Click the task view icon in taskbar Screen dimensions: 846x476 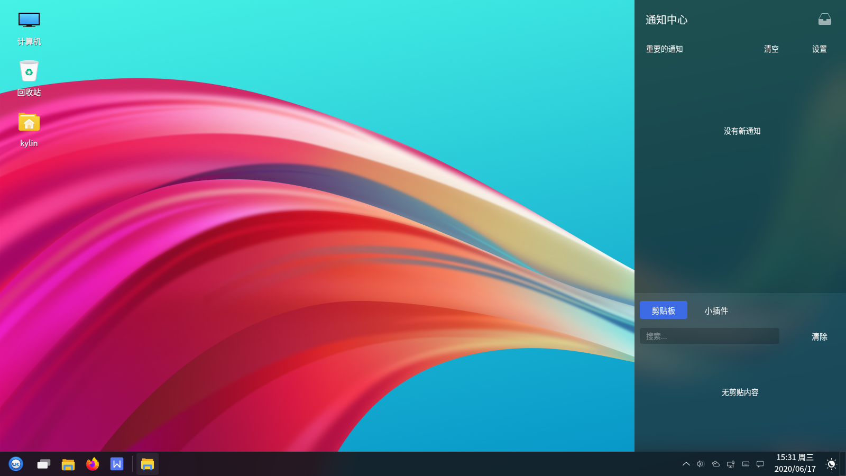coord(43,464)
